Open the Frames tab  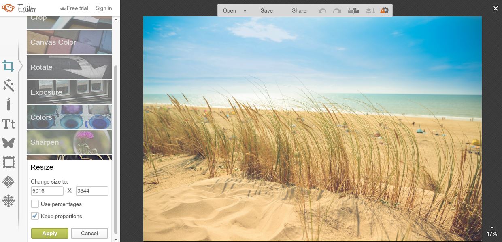(9, 162)
